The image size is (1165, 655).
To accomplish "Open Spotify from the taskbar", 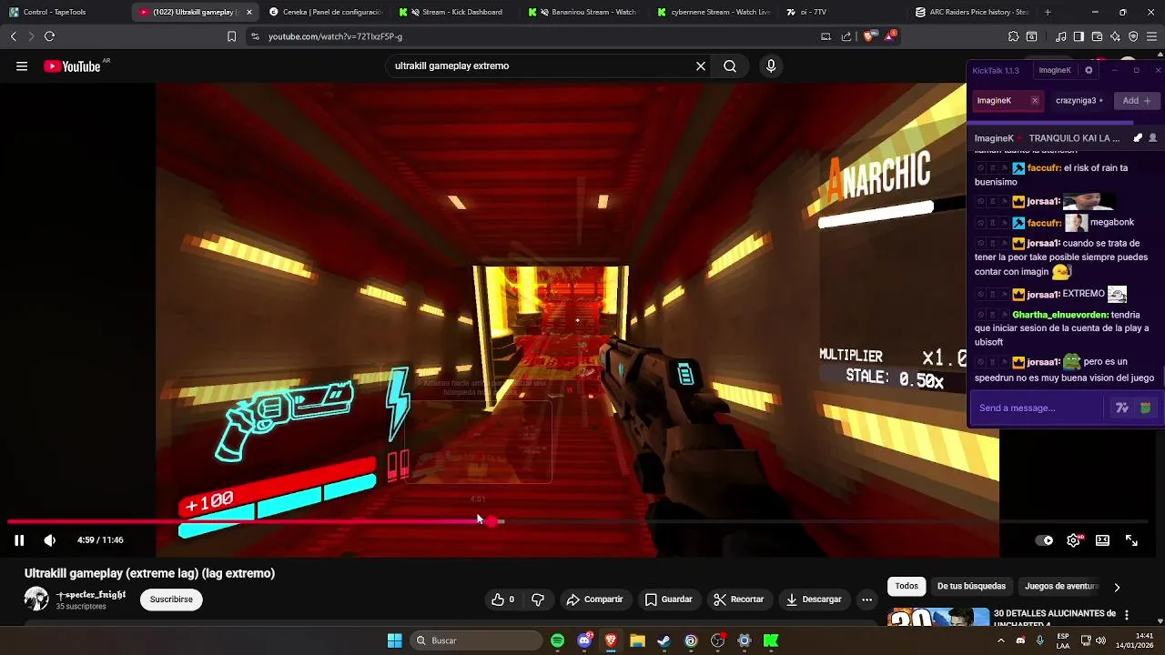I will 558,640.
